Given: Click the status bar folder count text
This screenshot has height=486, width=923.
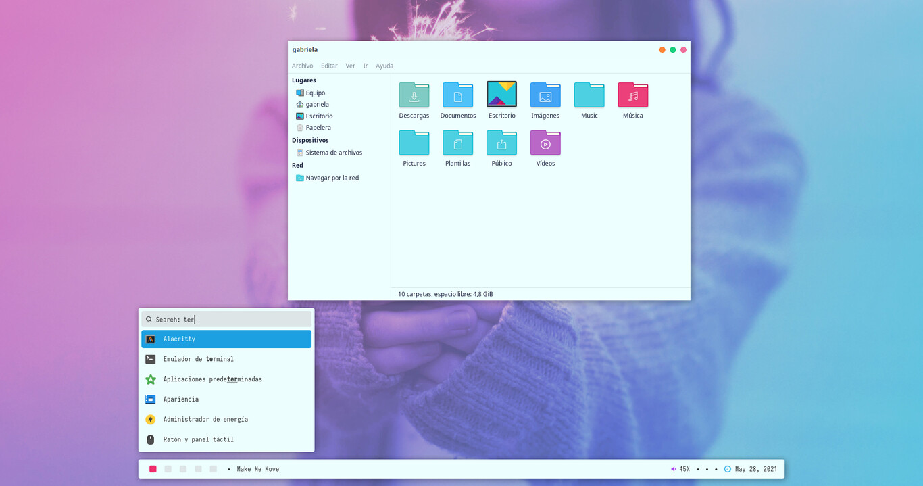Looking at the screenshot, I should [x=445, y=294].
